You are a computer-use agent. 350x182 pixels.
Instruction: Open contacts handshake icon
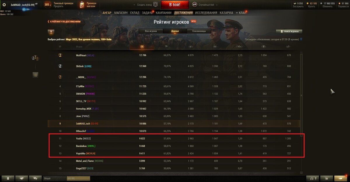click(x=22, y=178)
